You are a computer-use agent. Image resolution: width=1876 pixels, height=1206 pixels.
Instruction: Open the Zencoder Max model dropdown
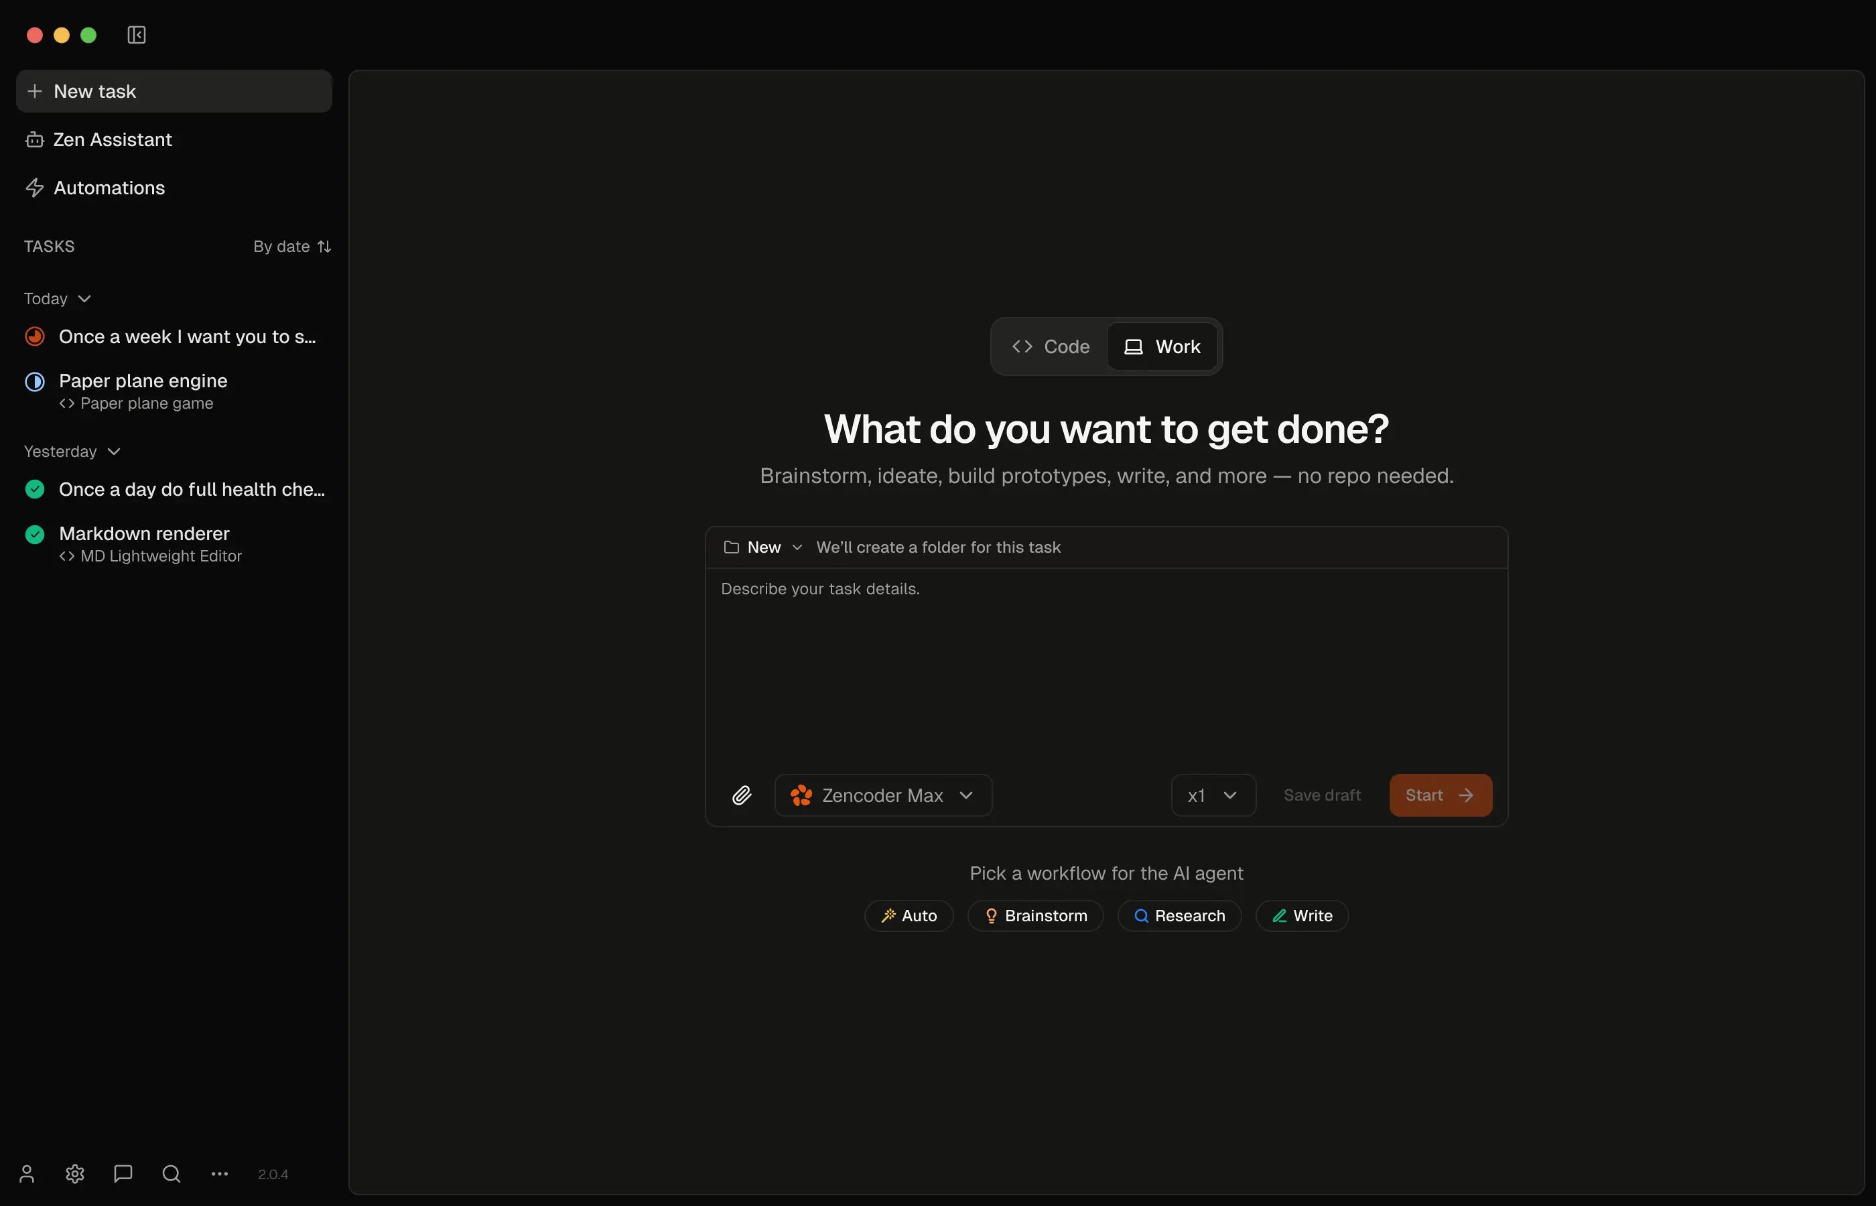884,795
